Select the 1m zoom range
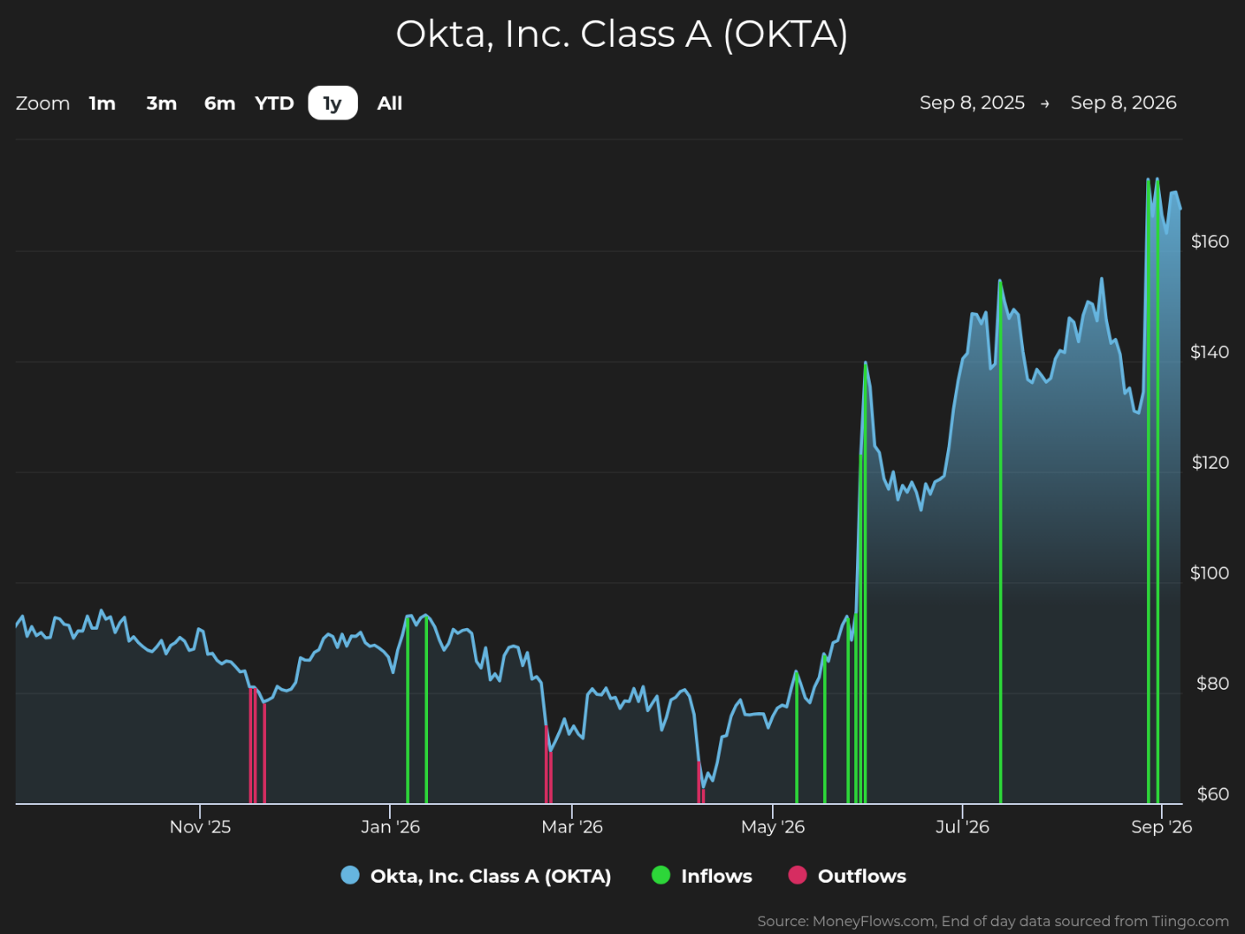Image resolution: width=1245 pixels, height=934 pixels. coord(102,103)
